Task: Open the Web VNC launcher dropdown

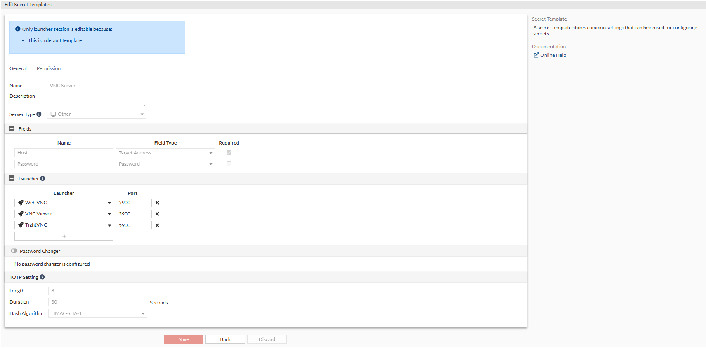Action: point(64,203)
